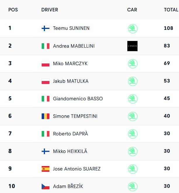Viewport: 179px width, 193px height.
Task: Open Andrea Mabellini's driver name
Action: (74, 46)
